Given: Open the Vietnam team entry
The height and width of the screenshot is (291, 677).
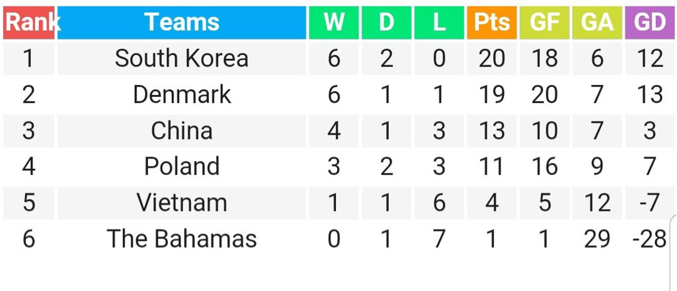Looking at the screenshot, I should (182, 203).
